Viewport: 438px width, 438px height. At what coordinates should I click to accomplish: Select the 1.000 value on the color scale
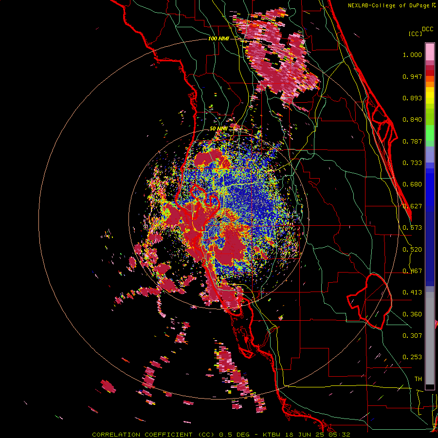pos(412,55)
